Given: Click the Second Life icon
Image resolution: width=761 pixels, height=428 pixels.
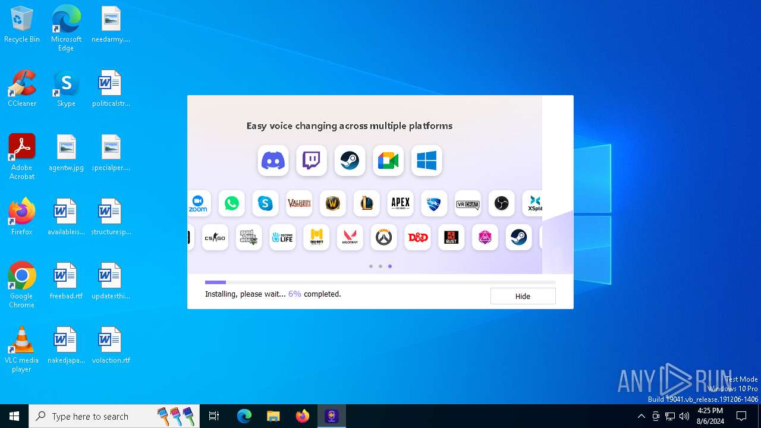Looking at the screenshot, I should (x=282, y=238).
